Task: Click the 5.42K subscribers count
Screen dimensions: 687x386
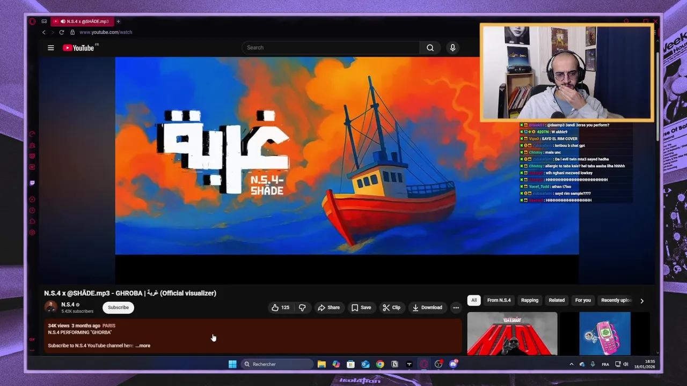Action: pos(77,311)
